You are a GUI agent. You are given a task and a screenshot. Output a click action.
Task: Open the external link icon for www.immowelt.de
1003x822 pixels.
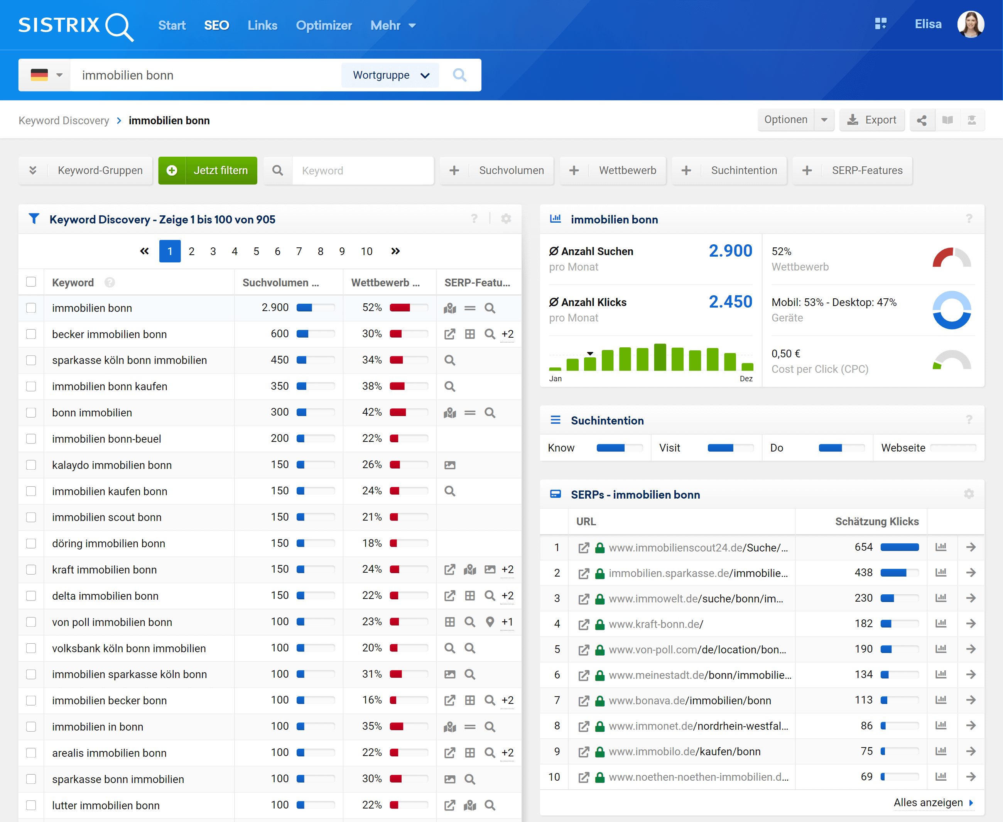point(584,599)
